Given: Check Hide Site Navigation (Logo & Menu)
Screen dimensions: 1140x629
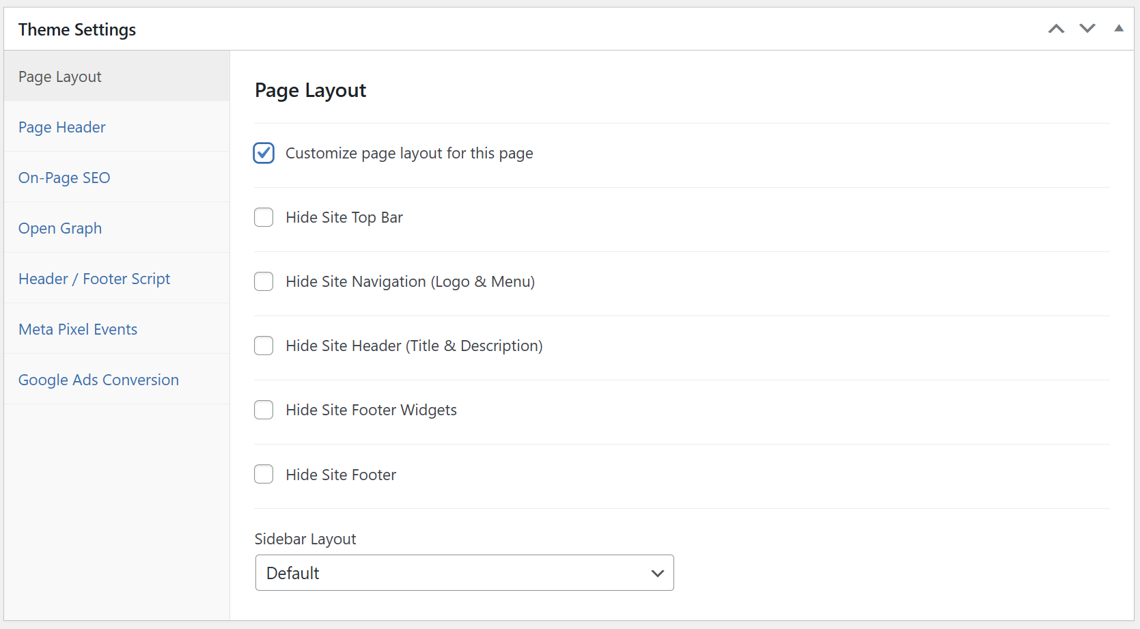Looking at the screenshot, I should (x=264, y=281).
